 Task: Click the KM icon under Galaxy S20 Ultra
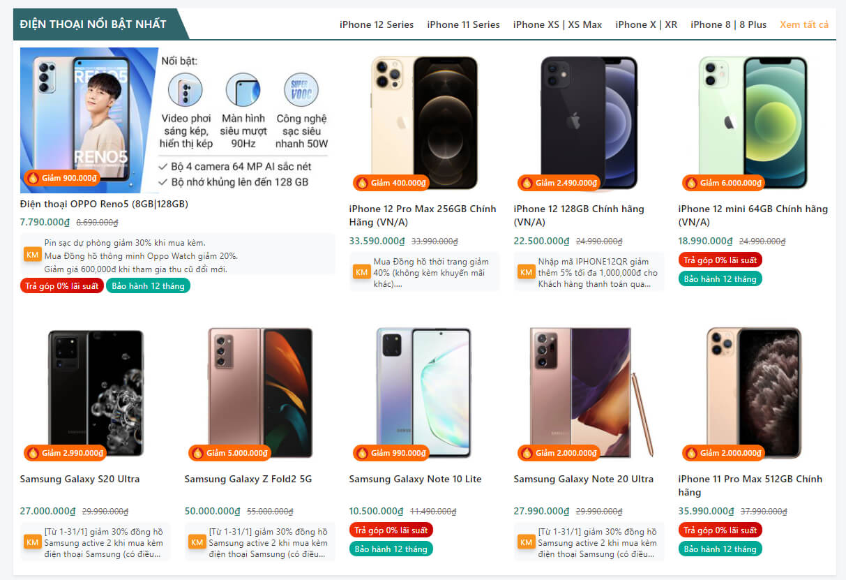tap(32, 542)
